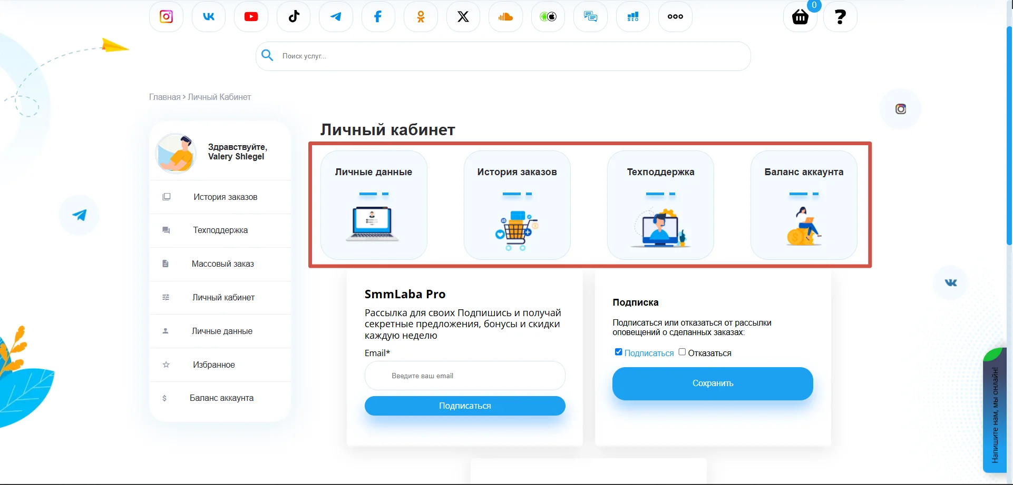Open the Личные данные laptop card
Image resolution: width=1013 pixels, height=485 pixels.
(x=374, y=205)
